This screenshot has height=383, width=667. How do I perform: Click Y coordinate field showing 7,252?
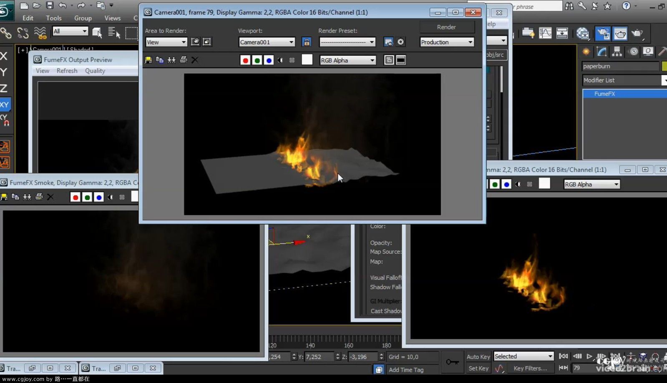pyautogui.click(x=319, y=357)
